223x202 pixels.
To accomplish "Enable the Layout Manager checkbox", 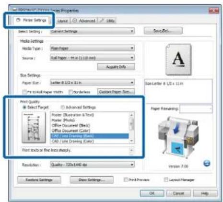I will pyautogui.click(x=166, y=179).
